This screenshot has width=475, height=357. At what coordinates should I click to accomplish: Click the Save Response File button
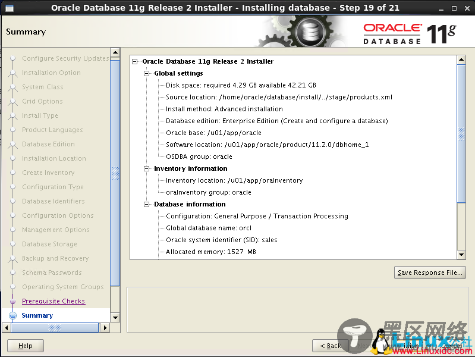[x=430, y=273]
